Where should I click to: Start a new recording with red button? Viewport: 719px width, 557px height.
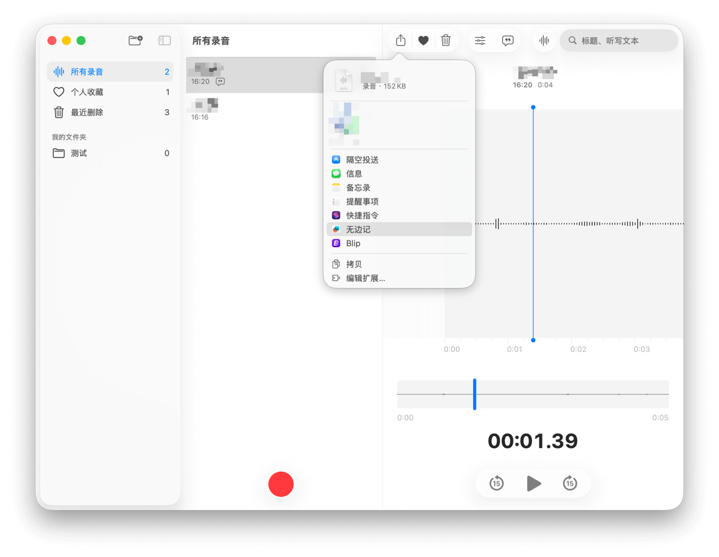click(x=281, y=484)
